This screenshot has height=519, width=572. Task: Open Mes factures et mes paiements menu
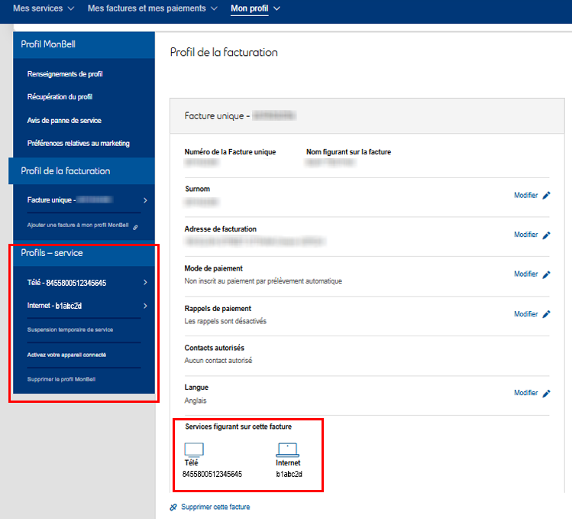click(x=147, y=8)
